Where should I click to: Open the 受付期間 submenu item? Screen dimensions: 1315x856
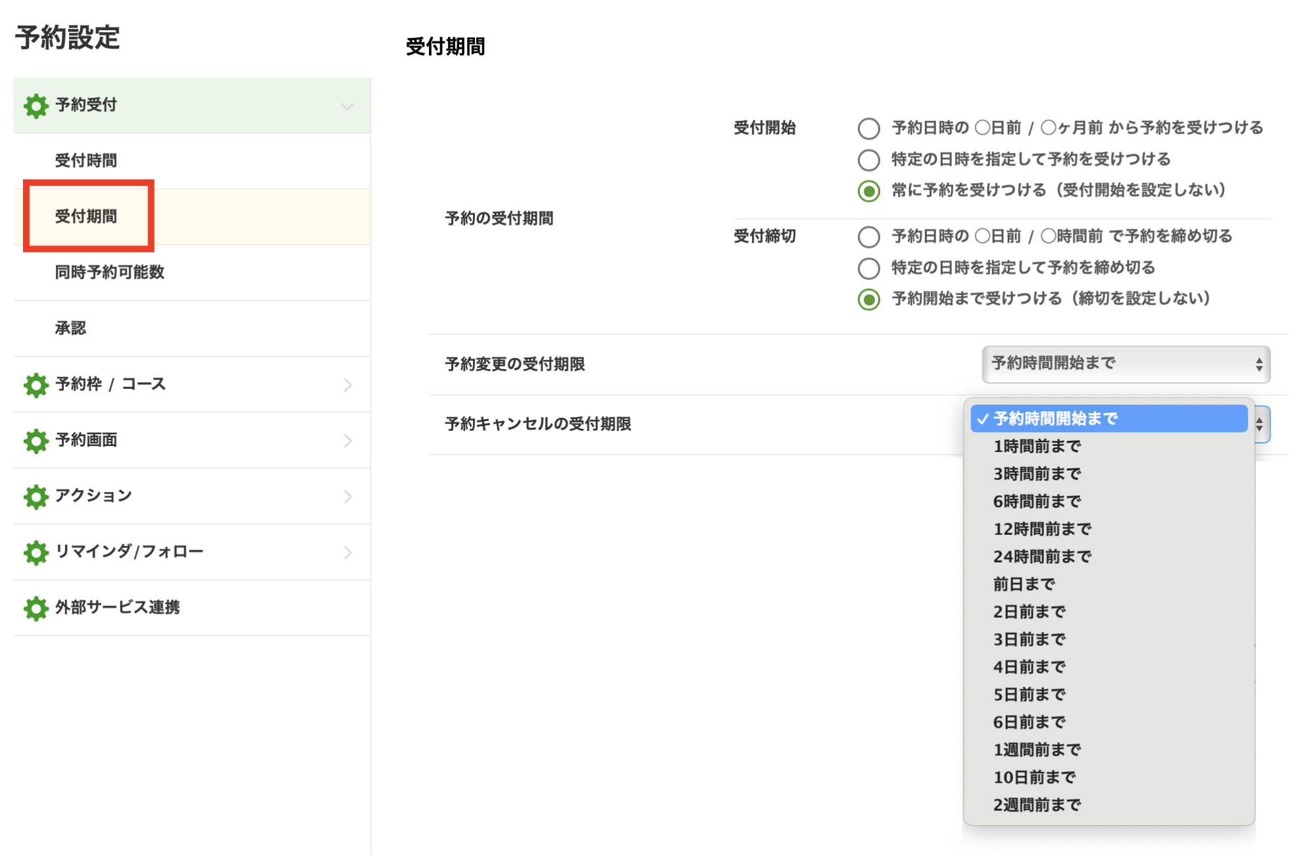tap(192, 217)
